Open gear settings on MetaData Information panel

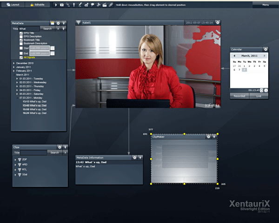134,157
